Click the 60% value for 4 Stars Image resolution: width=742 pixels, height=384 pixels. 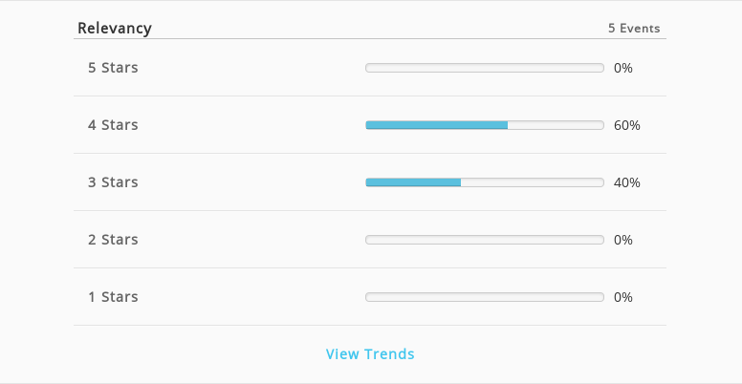(x=627, y=125)
